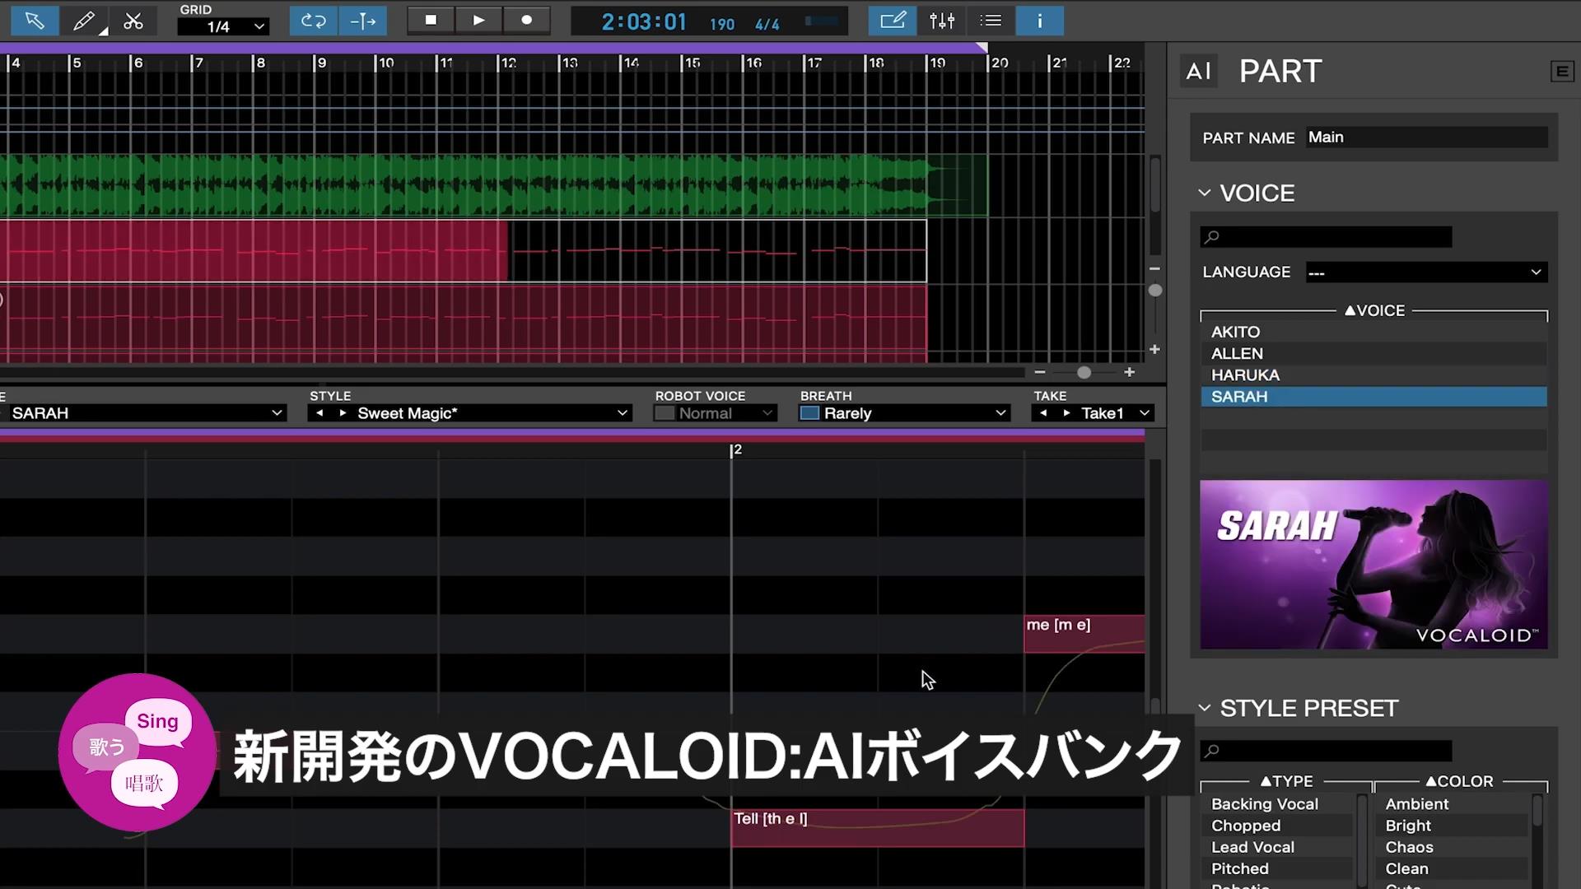The image size is (1581, 889).
Task: Open the Take1 dropdown
Action: coord(1093,412)
